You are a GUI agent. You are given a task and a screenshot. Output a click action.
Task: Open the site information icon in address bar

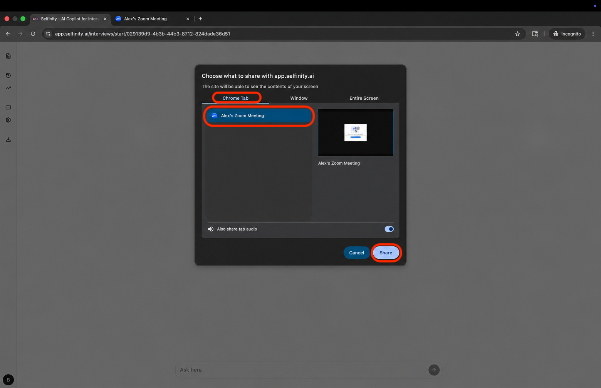pyautogui.click(x=48, y=34)
